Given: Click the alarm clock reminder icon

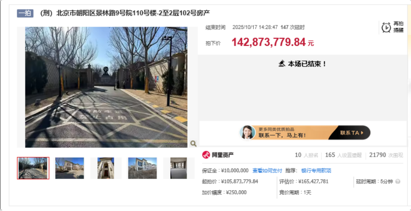Looking at the screenshot, I should point(386,28).
